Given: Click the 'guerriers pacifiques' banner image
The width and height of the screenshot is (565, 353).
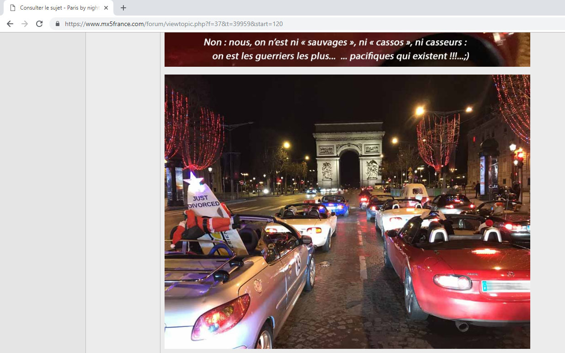Looking at the screenshot, I should pos(347,49).
